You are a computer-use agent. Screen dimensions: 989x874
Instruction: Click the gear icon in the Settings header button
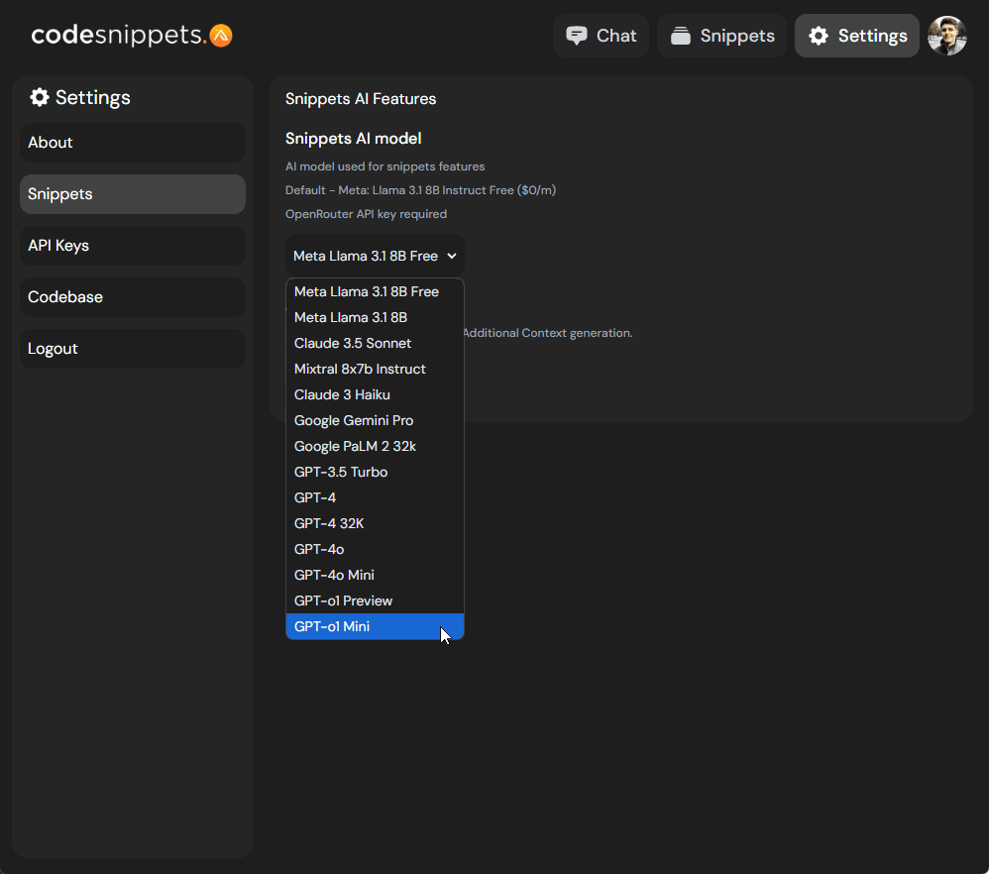819,36
